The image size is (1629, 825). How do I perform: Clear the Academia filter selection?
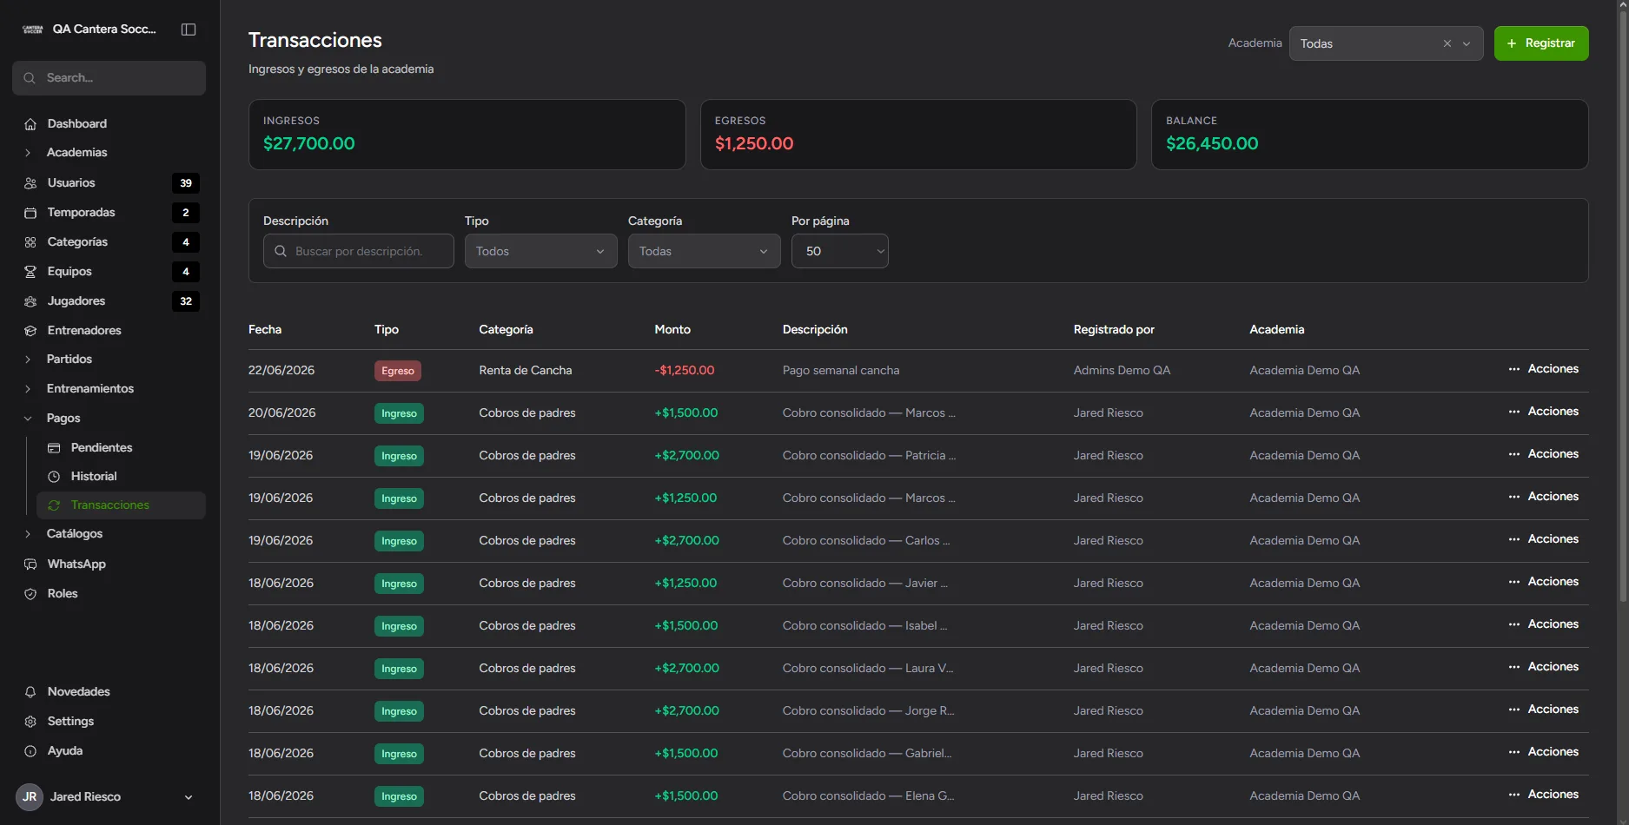click(x=1447, y=43)
